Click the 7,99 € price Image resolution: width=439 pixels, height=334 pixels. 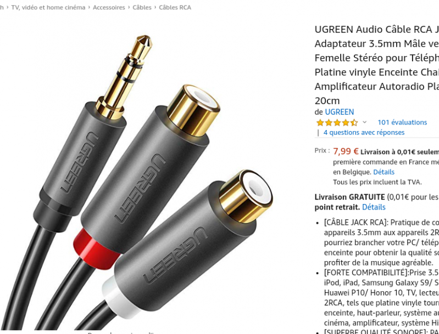[x=346, y=151]
